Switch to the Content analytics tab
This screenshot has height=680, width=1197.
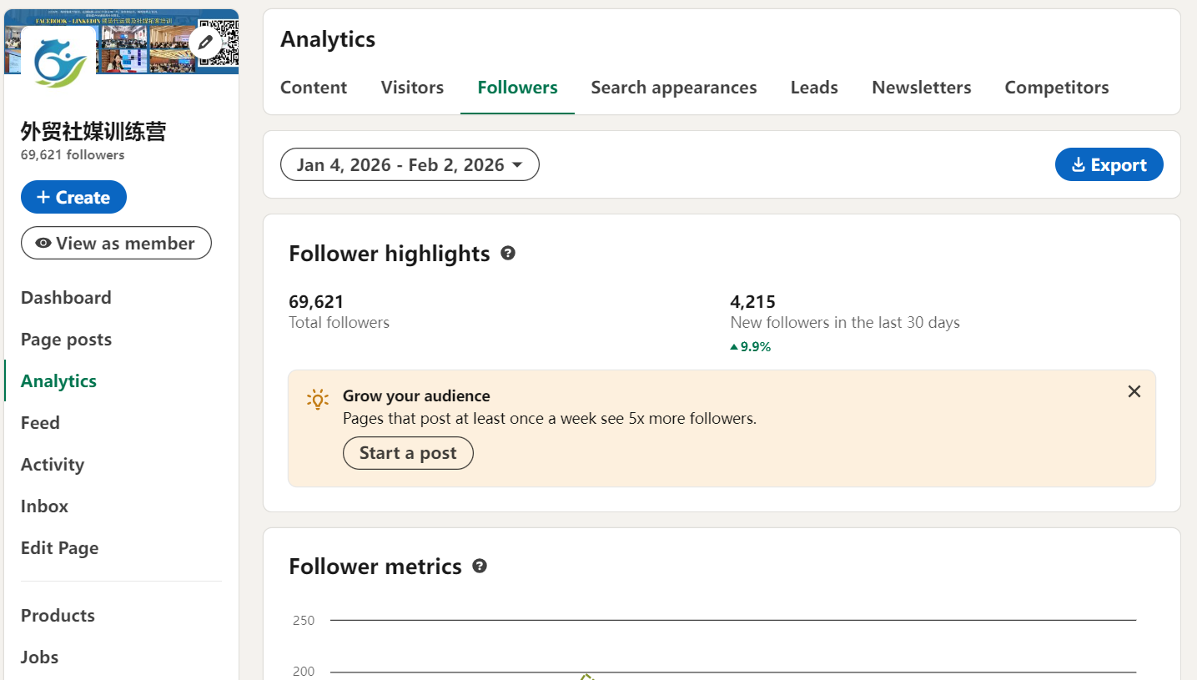(314, 88)
